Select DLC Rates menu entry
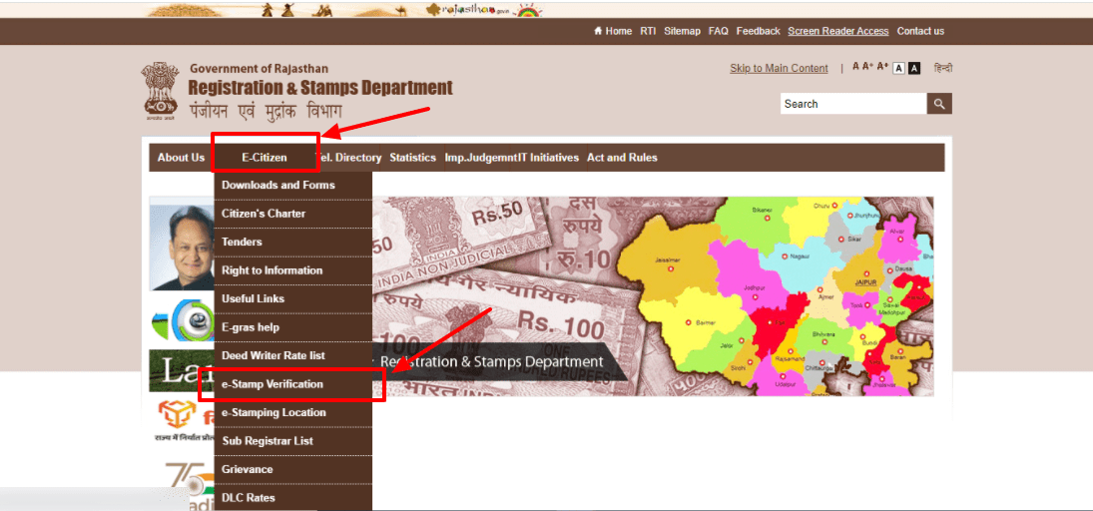 coord(292,498)
